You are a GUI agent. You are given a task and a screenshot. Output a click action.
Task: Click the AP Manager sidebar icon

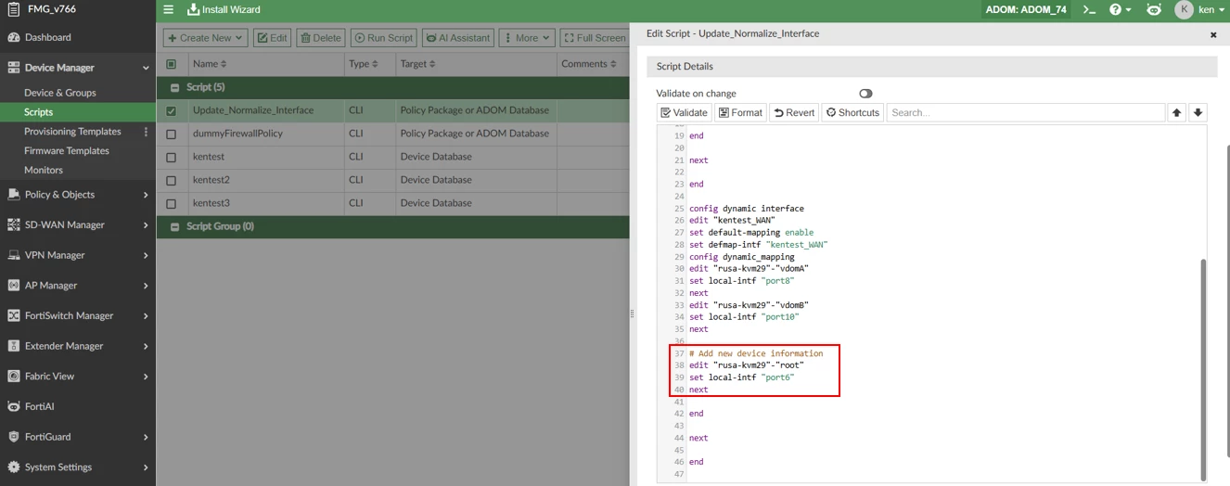[x=13, y=286]
